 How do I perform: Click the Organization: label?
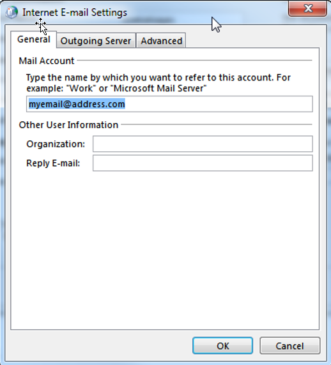point(56,144)
